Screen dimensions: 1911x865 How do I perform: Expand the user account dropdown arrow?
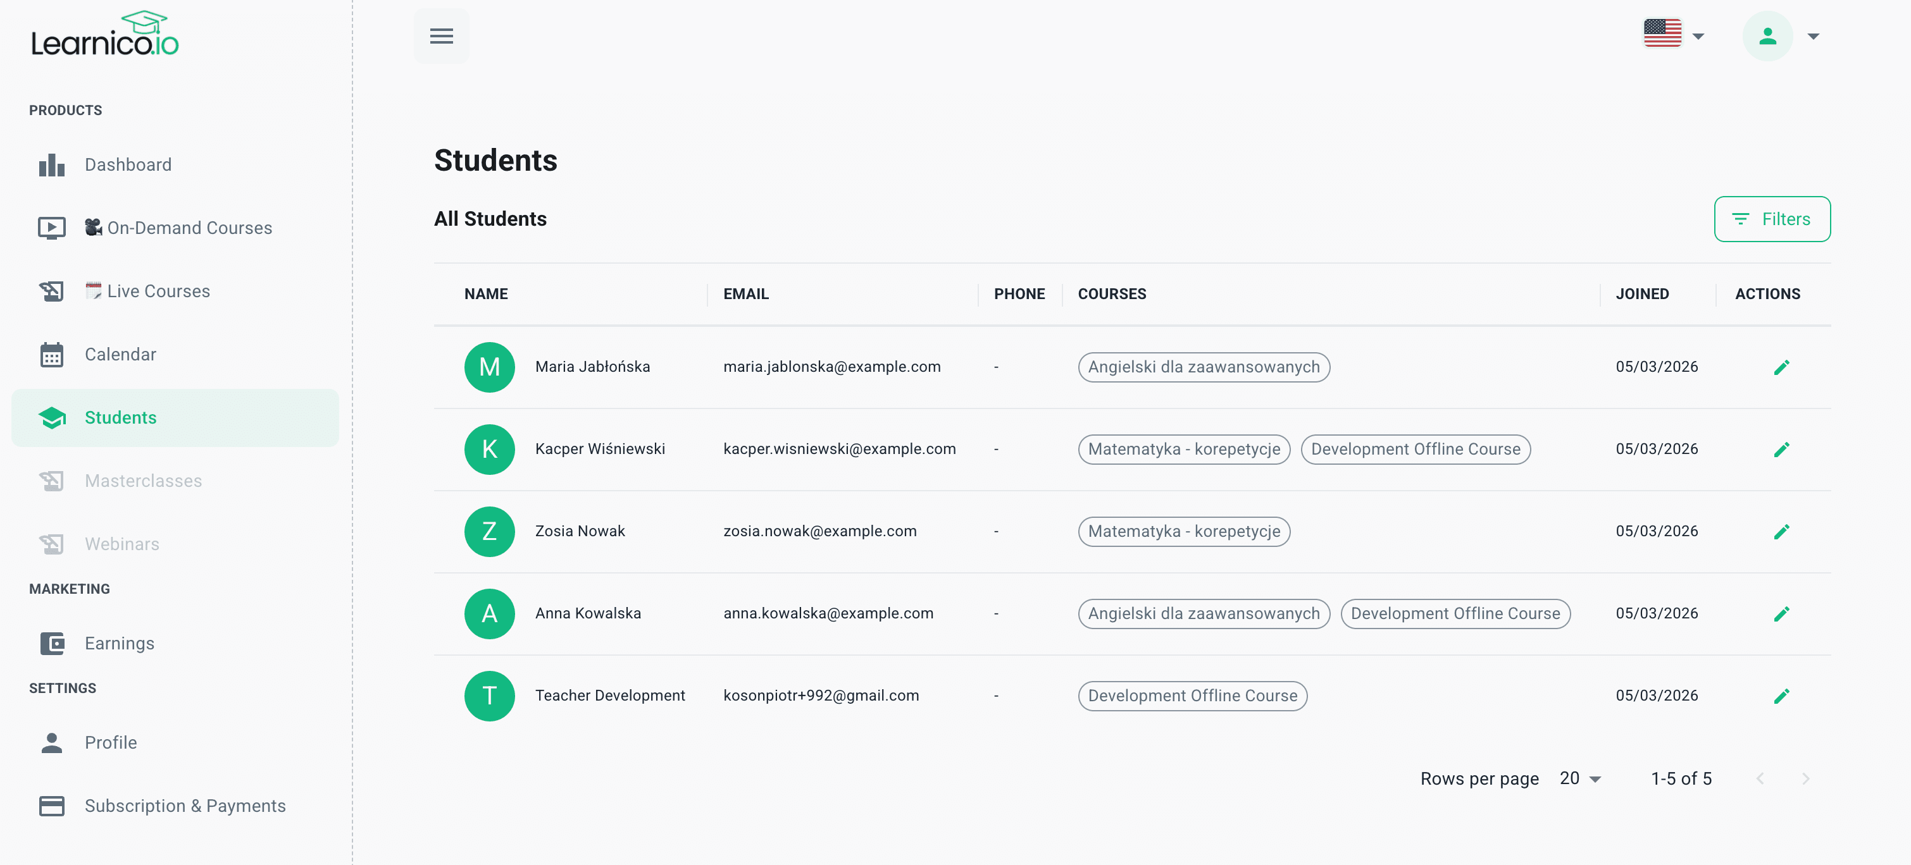(x=1813, y=35)
